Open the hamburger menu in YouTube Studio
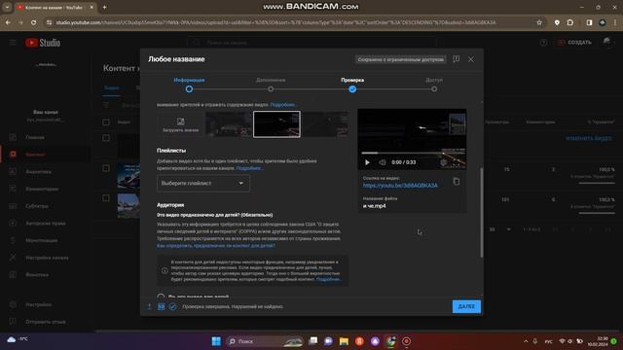623x350 pixels. pos(13,43)
